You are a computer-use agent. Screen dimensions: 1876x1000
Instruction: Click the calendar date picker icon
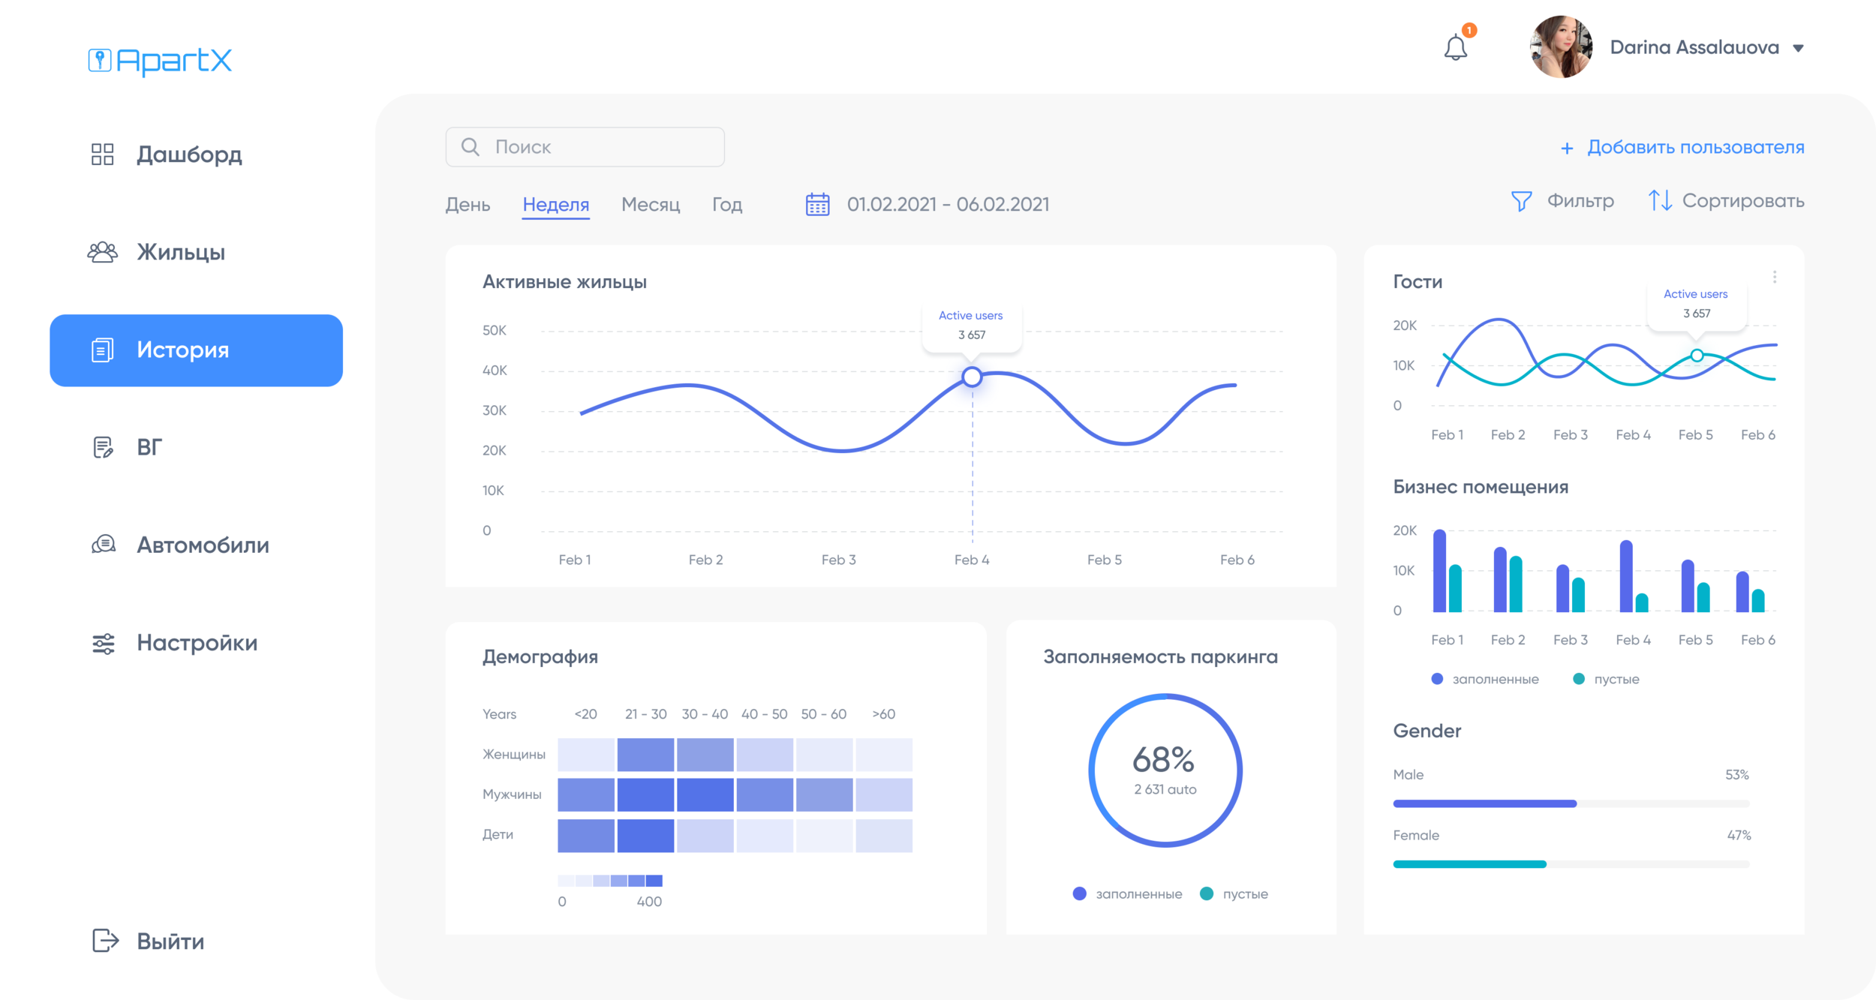(817, 204)
